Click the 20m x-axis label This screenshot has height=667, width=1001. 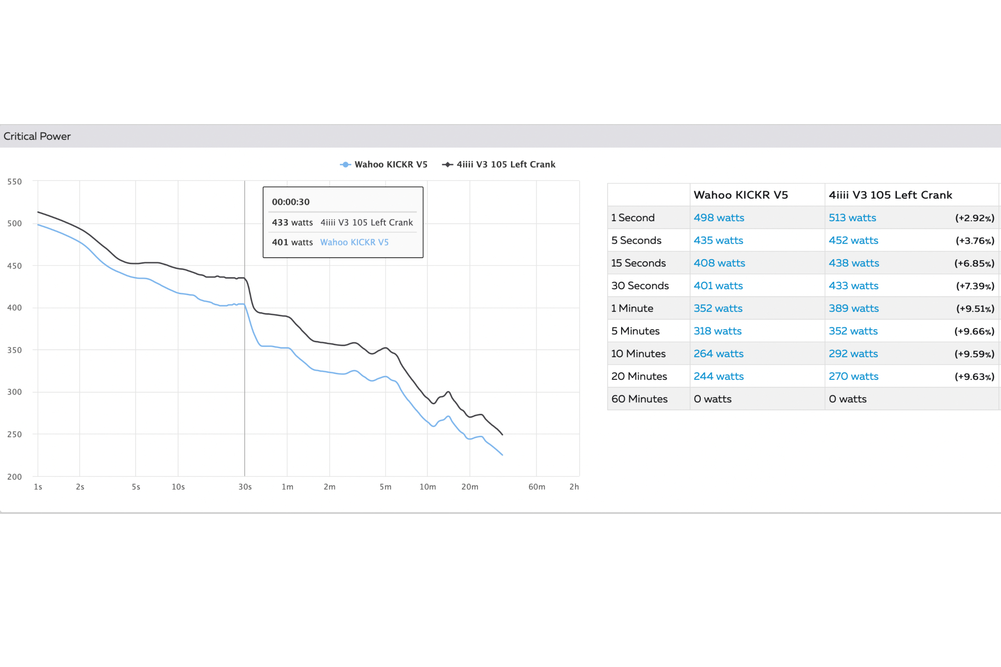[469, 487]
